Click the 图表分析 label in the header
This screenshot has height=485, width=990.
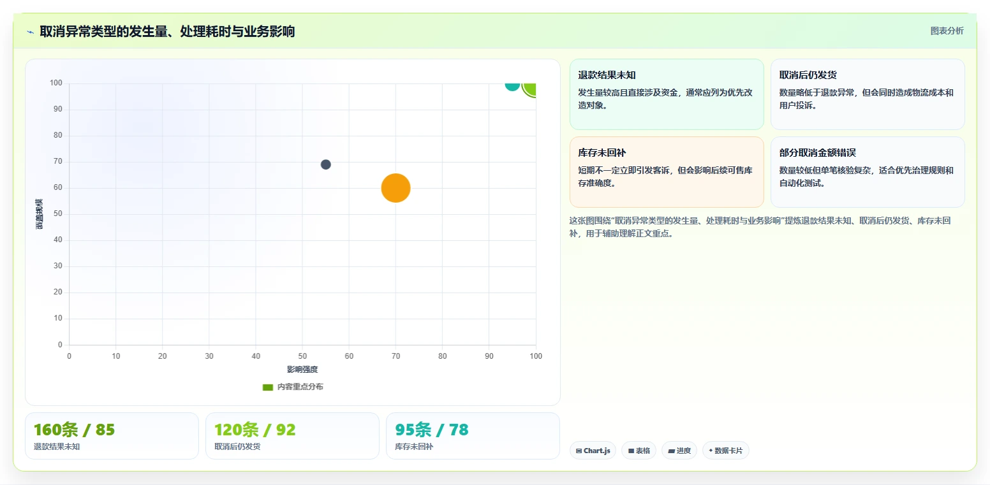tap(947, 31)
